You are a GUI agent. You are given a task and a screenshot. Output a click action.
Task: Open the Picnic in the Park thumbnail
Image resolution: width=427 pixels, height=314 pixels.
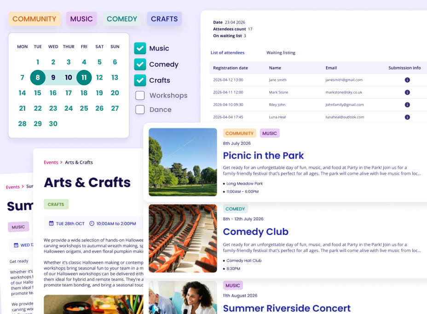(183, 162)
